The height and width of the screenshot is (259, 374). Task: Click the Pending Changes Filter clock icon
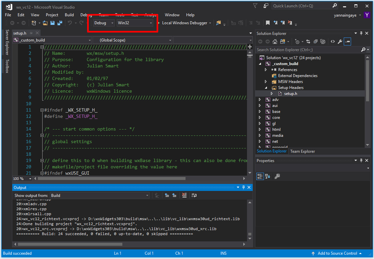(297, 42)
